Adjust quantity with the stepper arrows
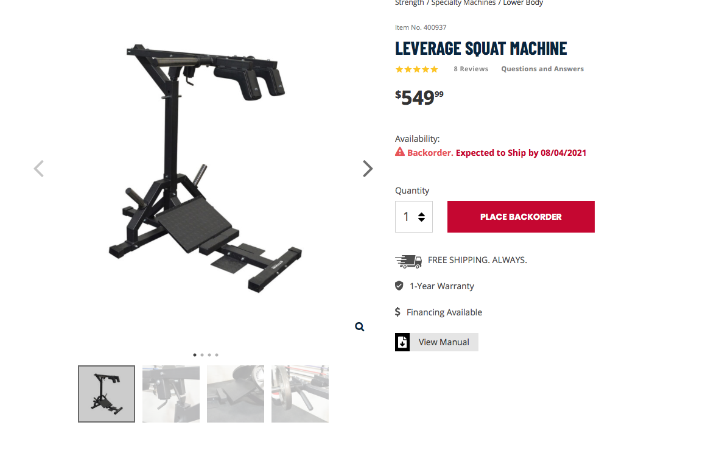The width and height of the screenshot is (711, 453). (422, 217)
